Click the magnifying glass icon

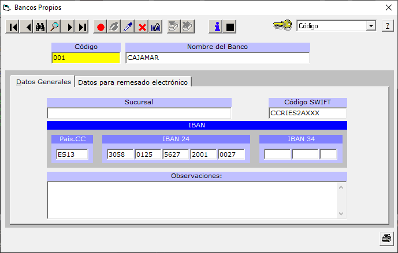[x=54, y=27]
